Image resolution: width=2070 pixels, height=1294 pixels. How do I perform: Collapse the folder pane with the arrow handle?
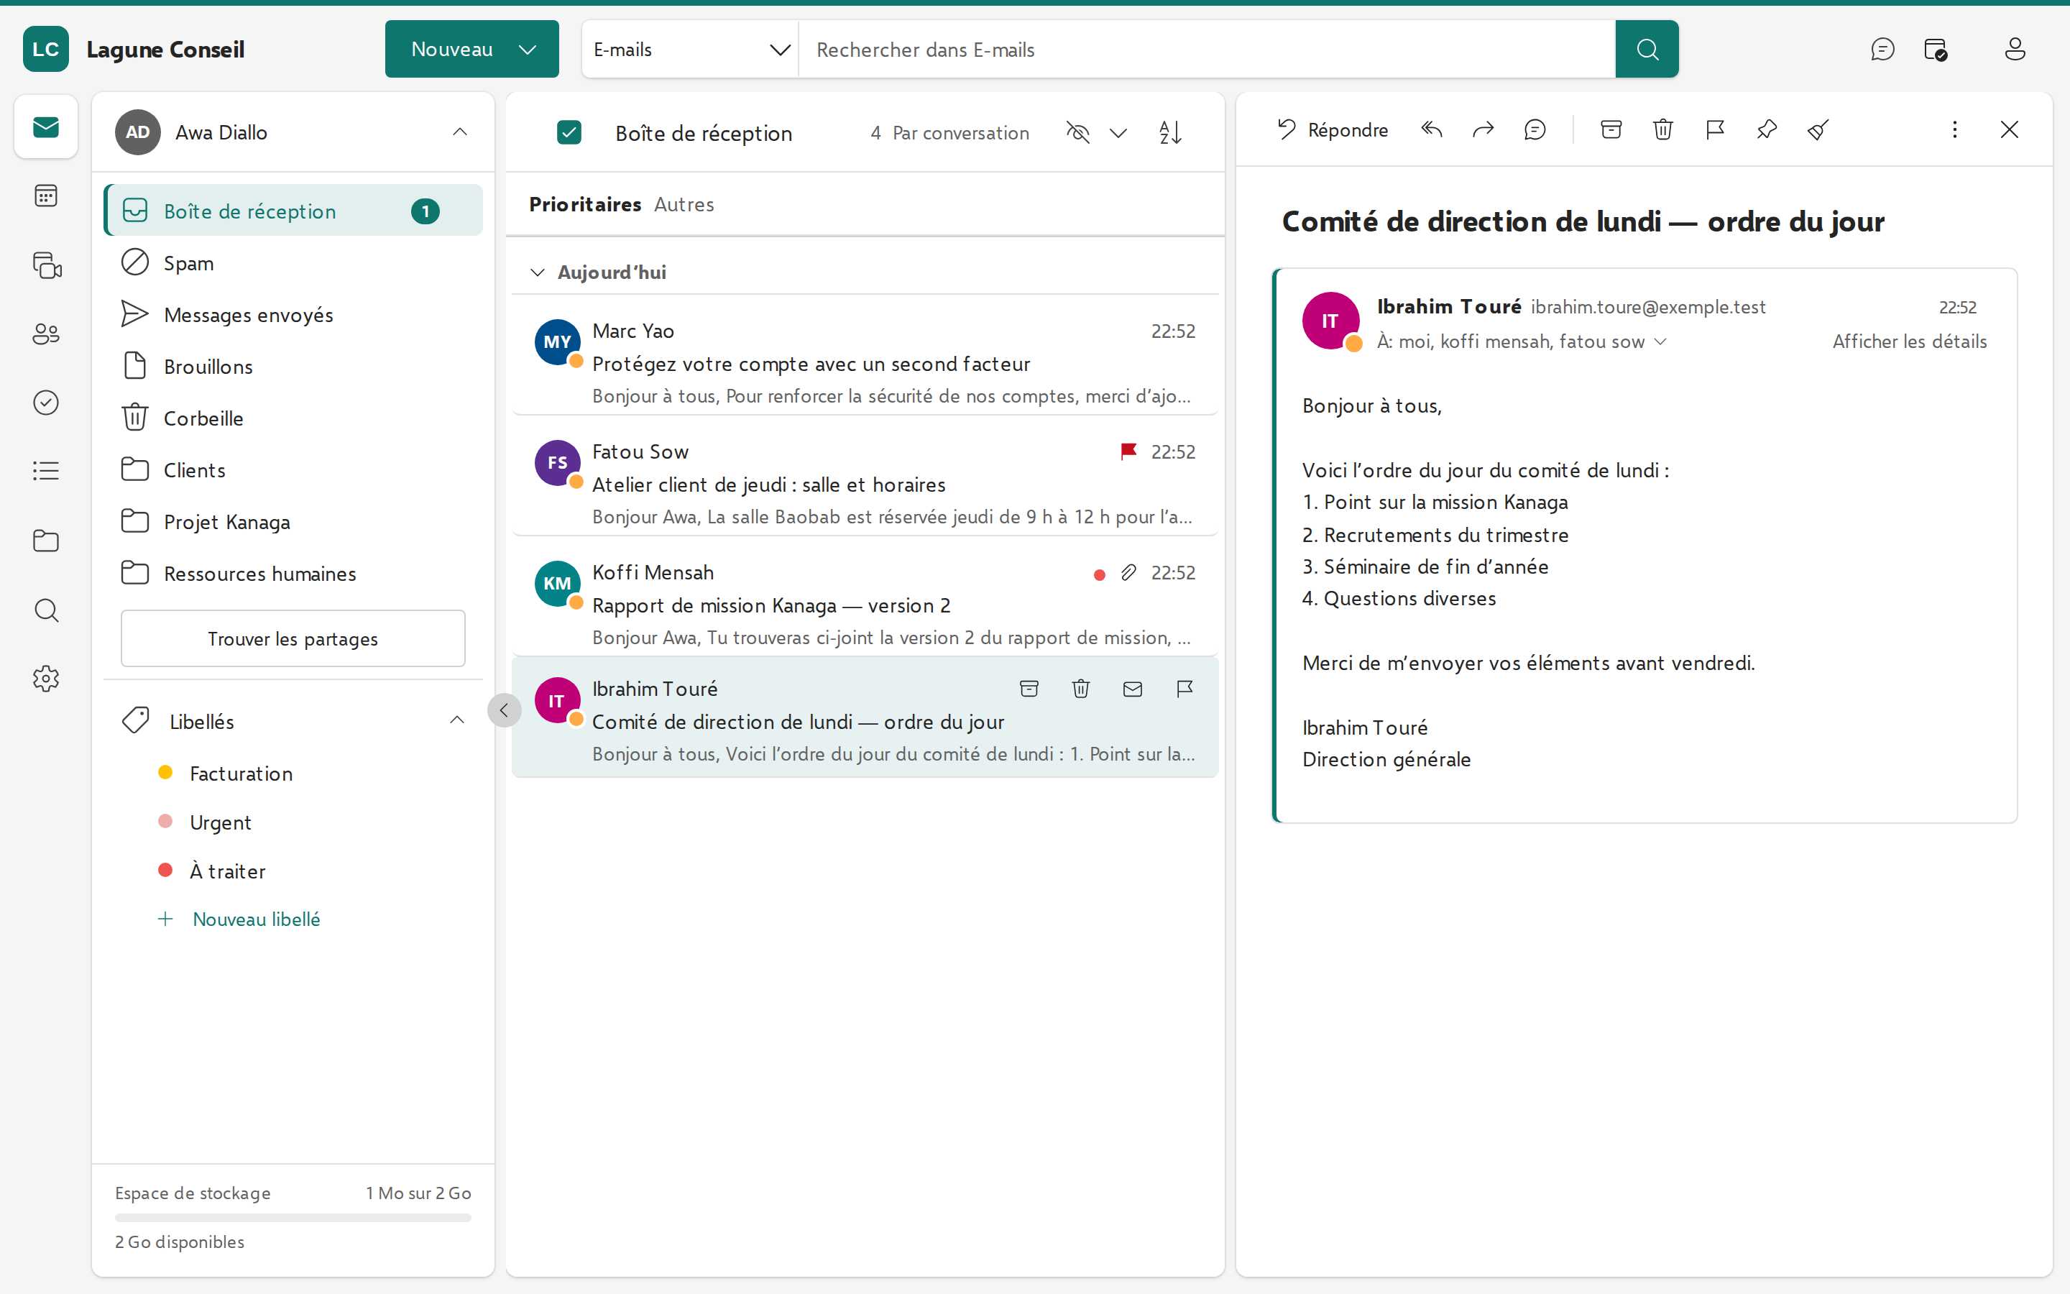coord(504,710)
